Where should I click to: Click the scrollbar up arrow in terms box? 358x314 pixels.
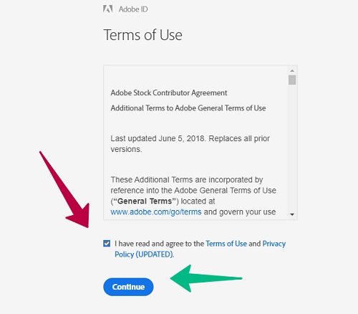pyautogui.click(x=292, y=71)
